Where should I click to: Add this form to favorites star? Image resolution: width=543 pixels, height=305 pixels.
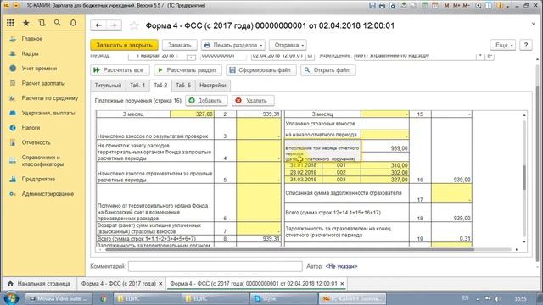click(134, 25)
